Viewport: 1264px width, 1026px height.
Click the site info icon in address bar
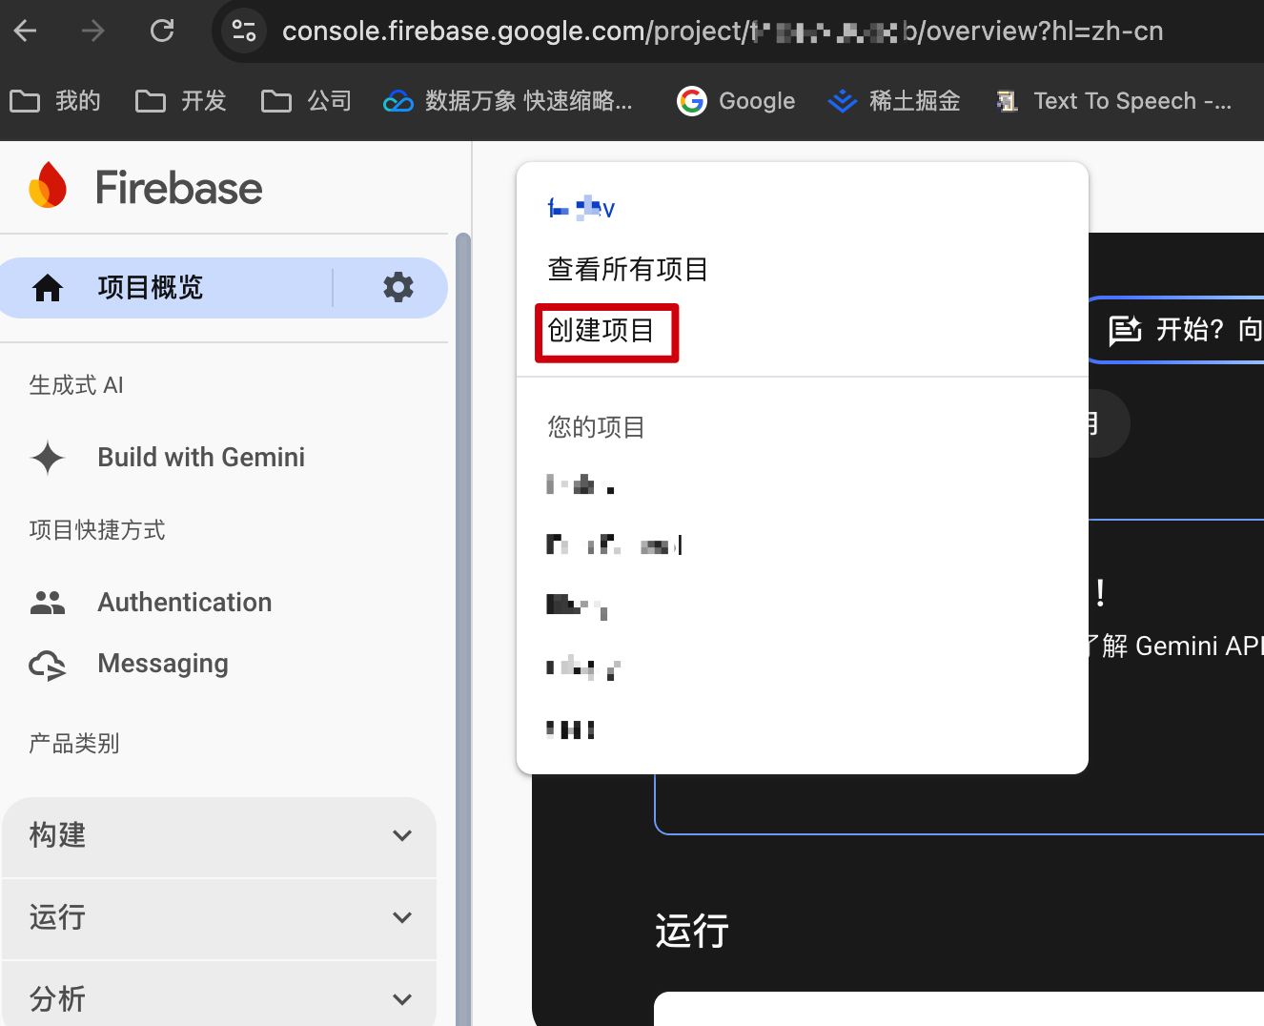coord(244,31)
